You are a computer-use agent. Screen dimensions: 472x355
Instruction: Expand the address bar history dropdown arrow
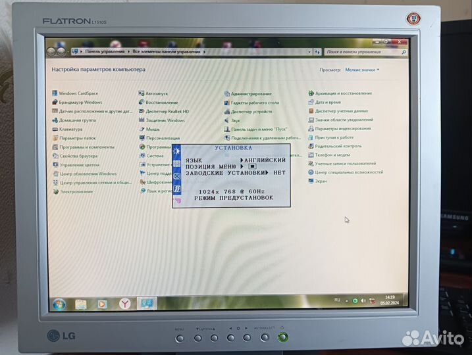click(x=310, y=51)
